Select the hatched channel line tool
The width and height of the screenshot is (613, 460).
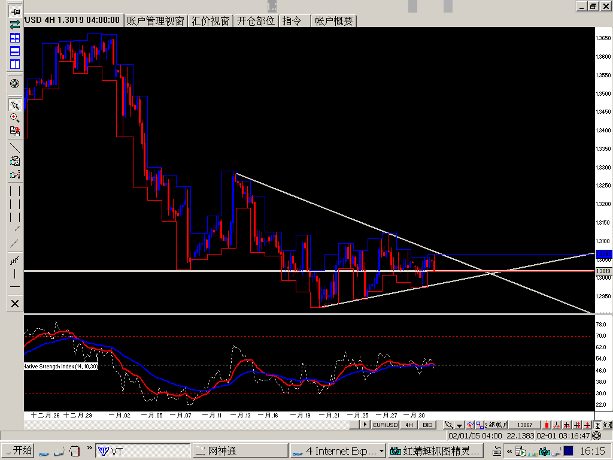[x=15, y=260]
